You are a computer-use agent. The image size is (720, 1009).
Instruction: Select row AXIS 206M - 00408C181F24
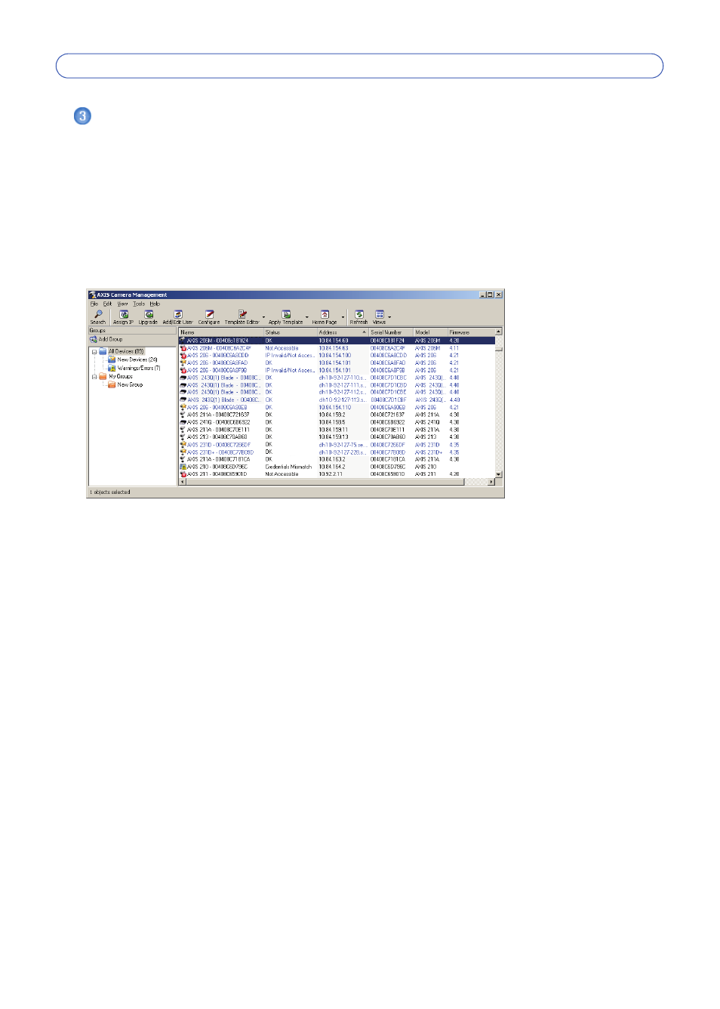coord(337,341)
